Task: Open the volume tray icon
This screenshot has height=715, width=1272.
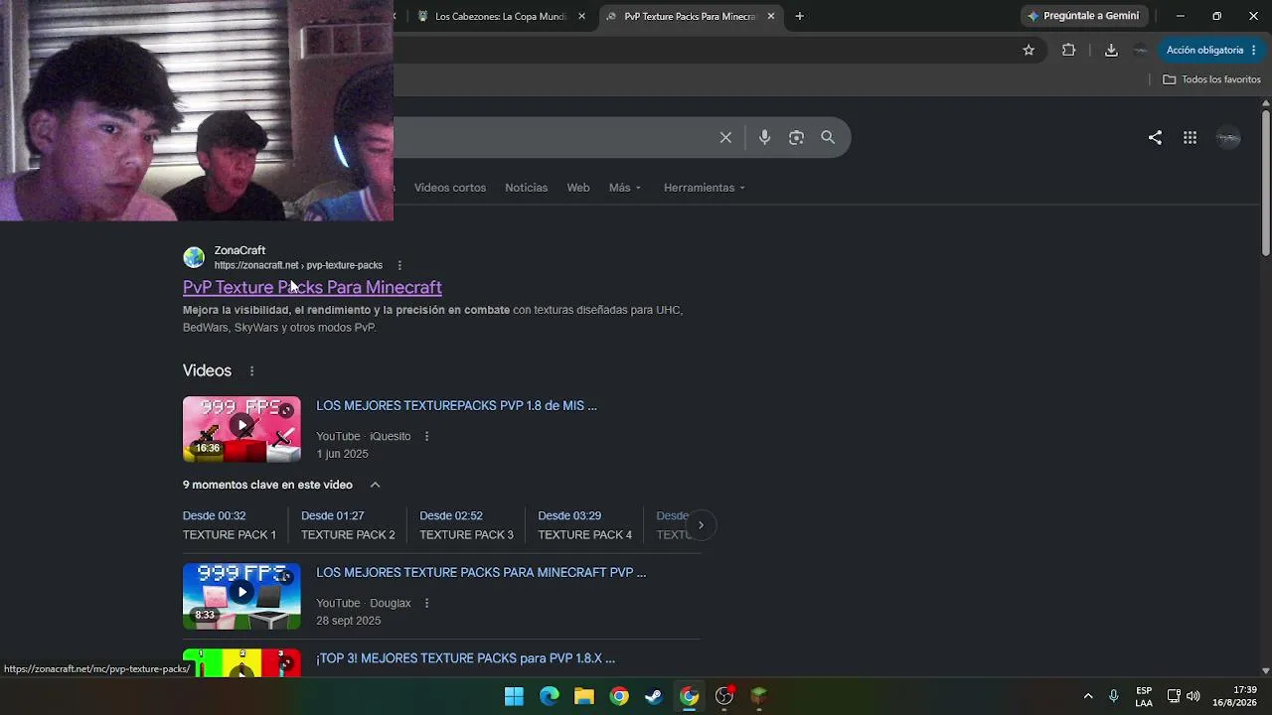Action: click(1193, 696)
